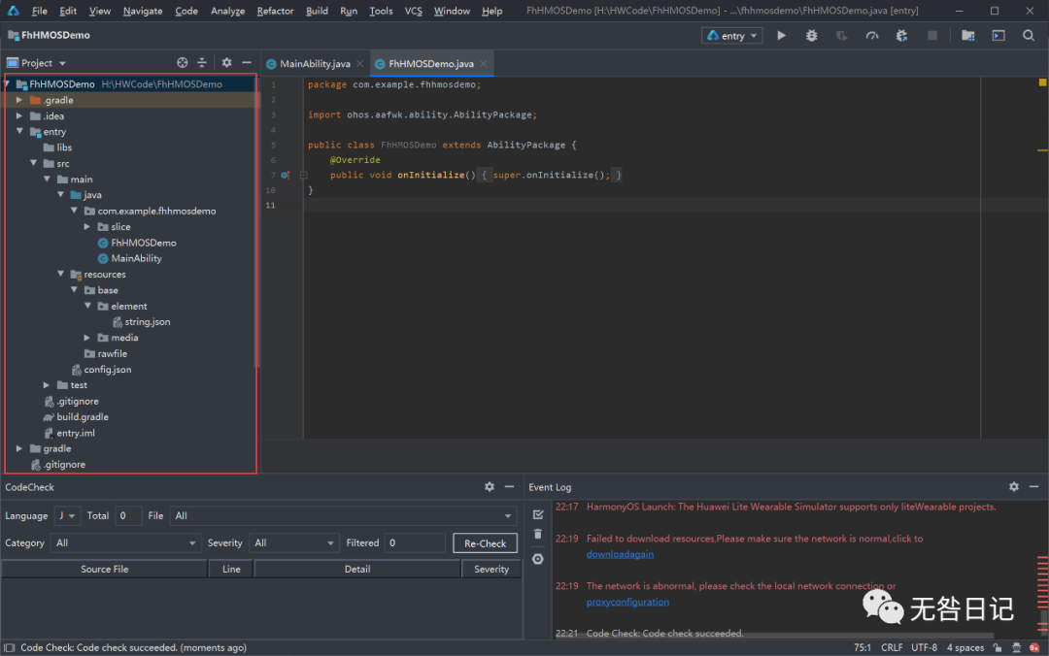
Task: Start debugging with the bug icon
Action: (812, 36)
